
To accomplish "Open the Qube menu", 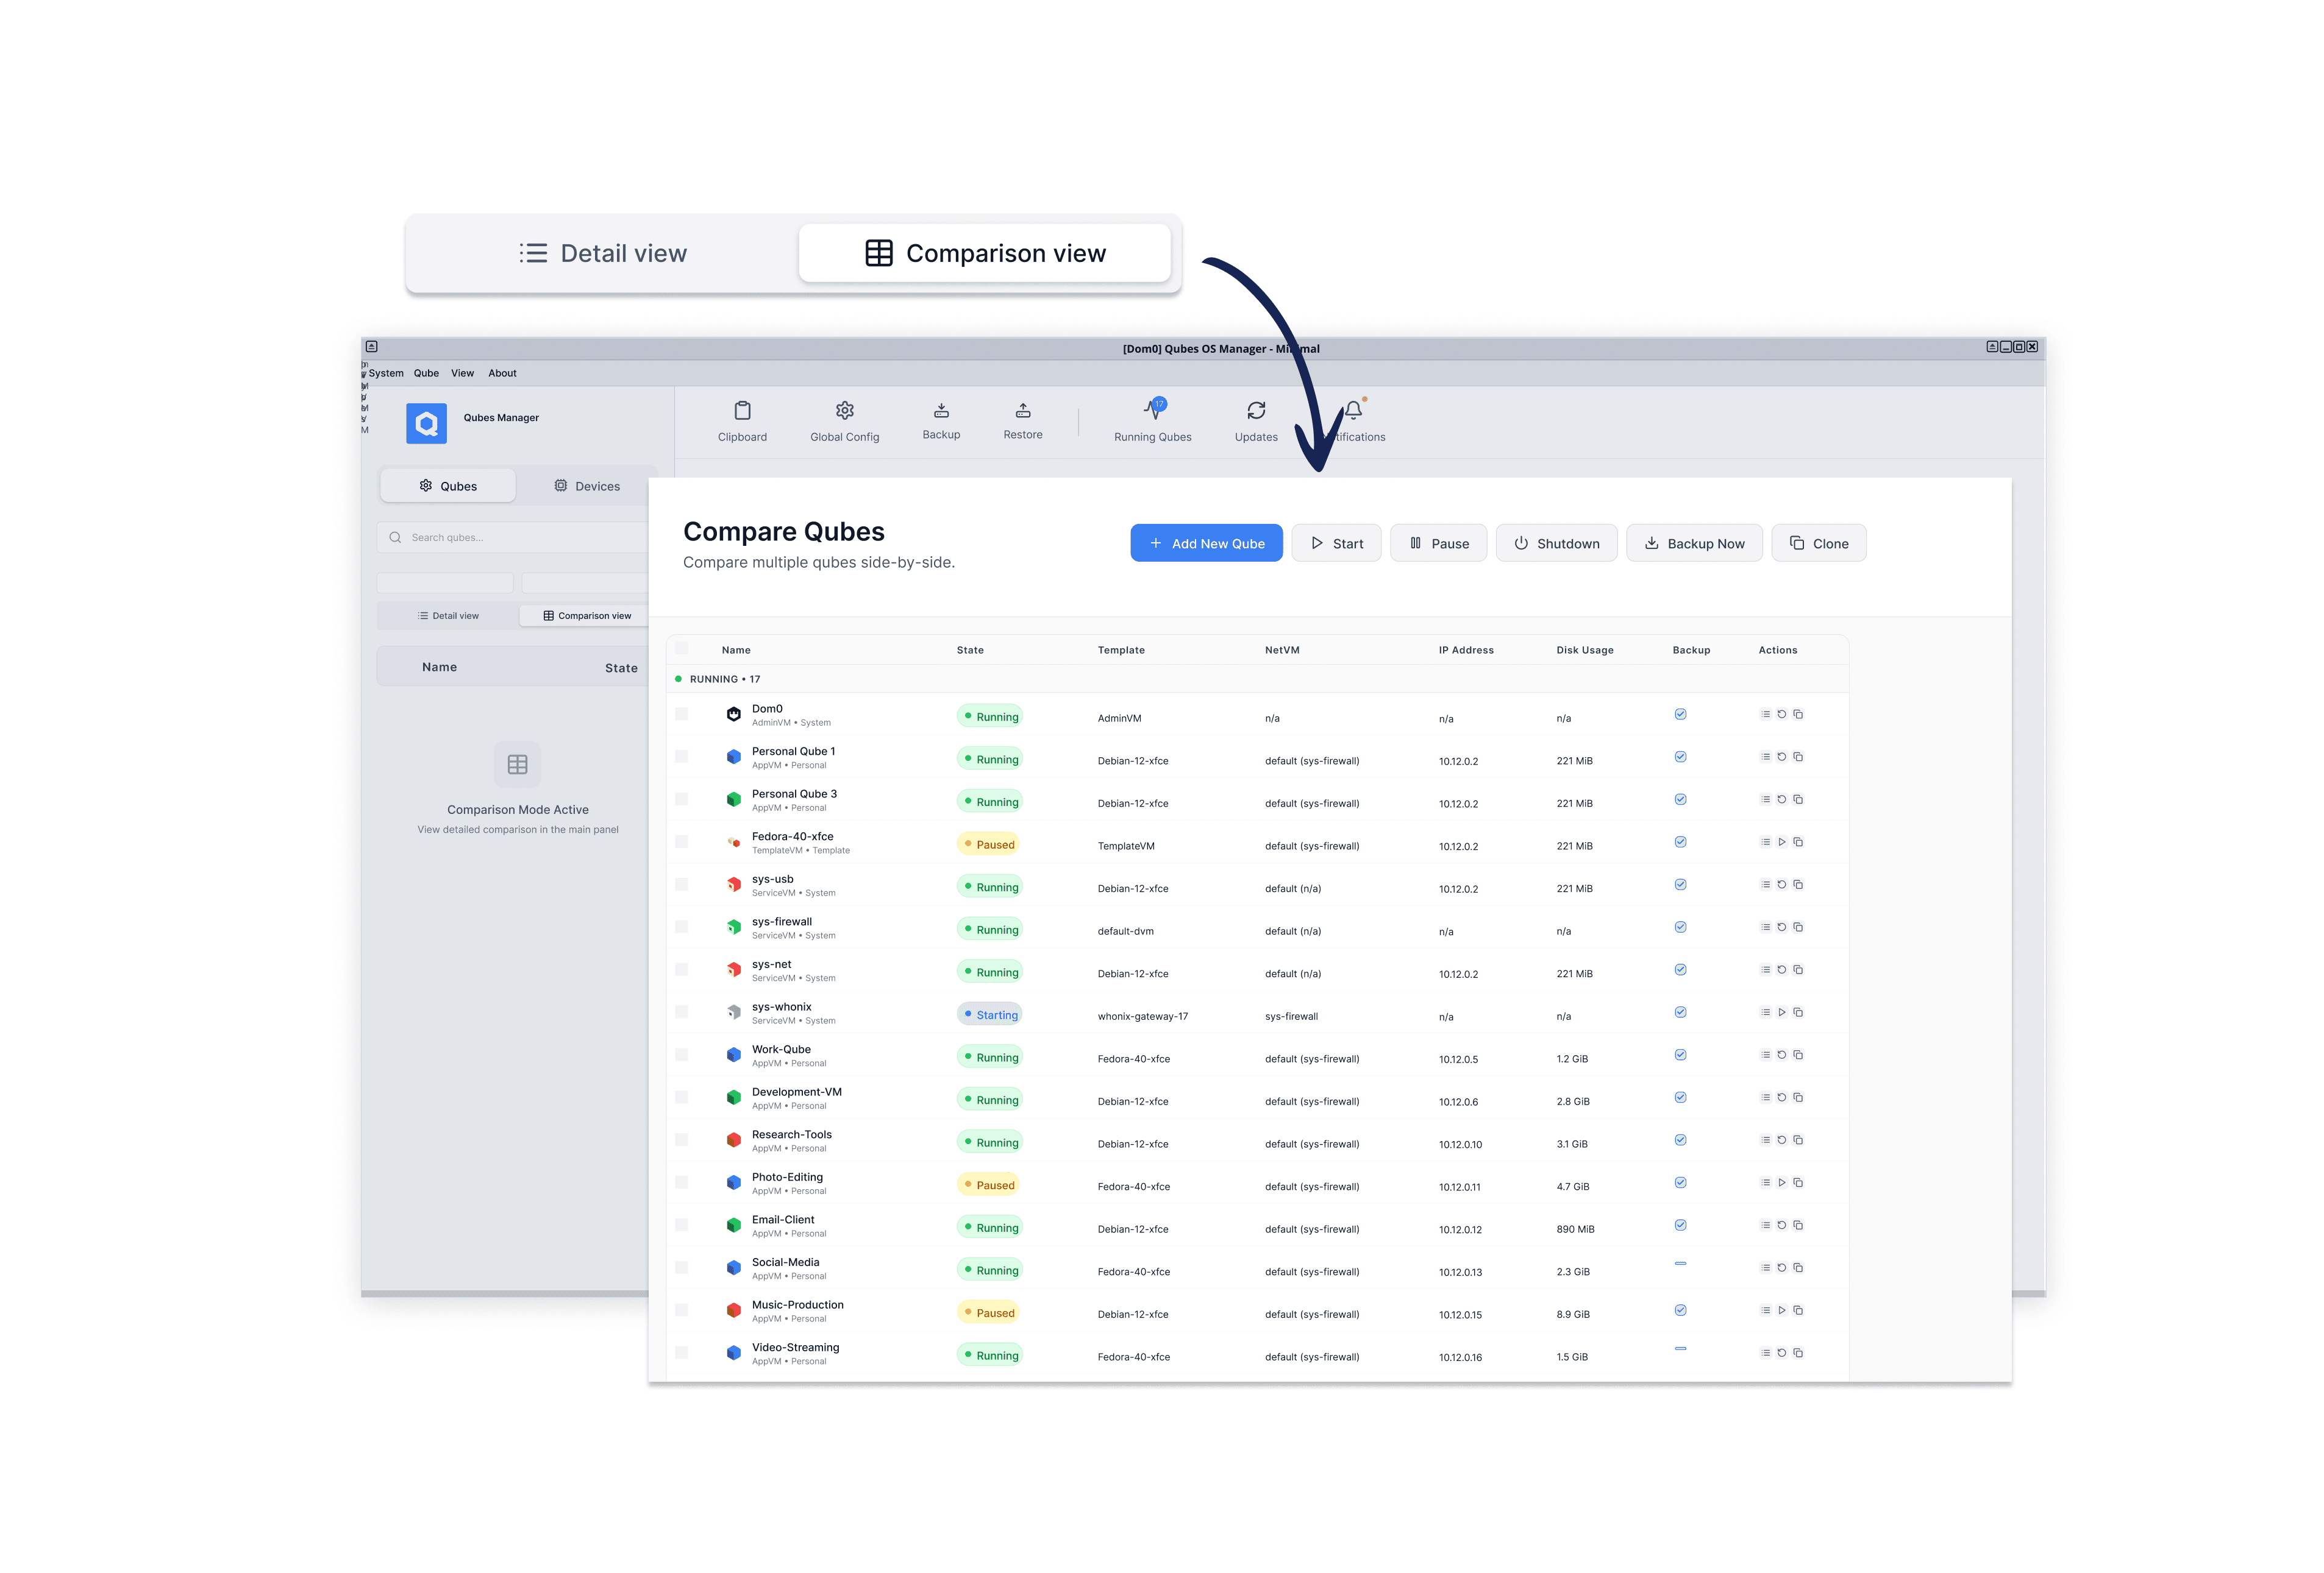I will tap(426, 374).
